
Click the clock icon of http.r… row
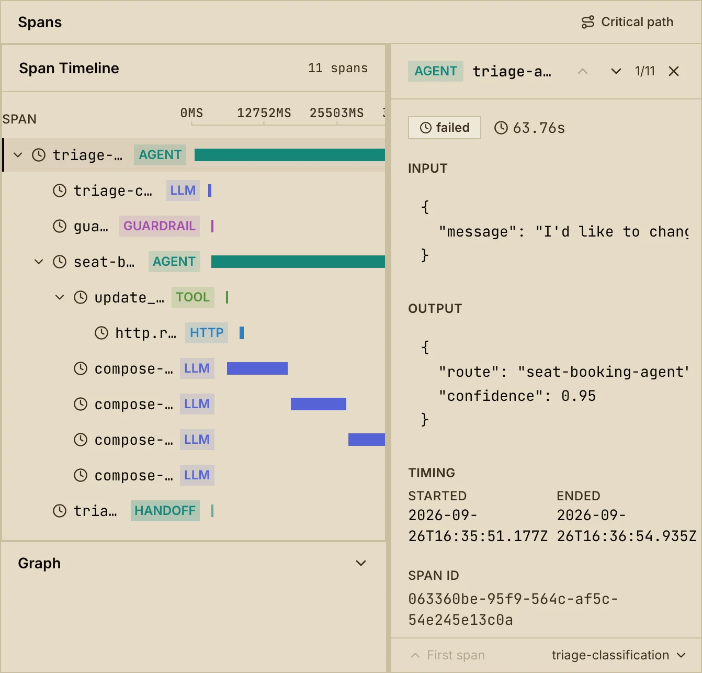[101, 333]
